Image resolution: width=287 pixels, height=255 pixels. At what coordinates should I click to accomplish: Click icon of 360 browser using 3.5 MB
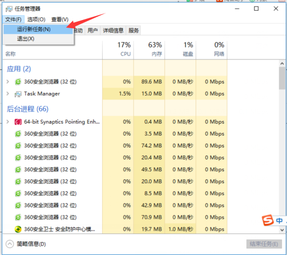(x=18, y=134)
